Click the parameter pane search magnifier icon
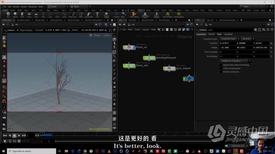This screenshot has height=154, width=275. [x=264, y=30]
